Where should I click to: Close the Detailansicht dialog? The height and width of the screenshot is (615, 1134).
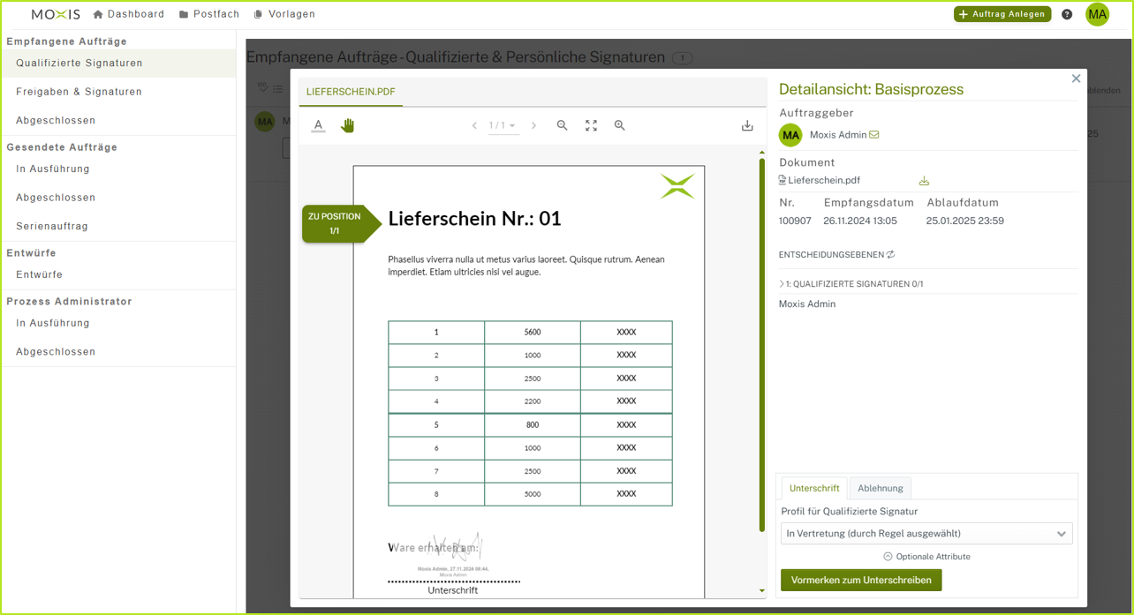(x=1076, y=79)
